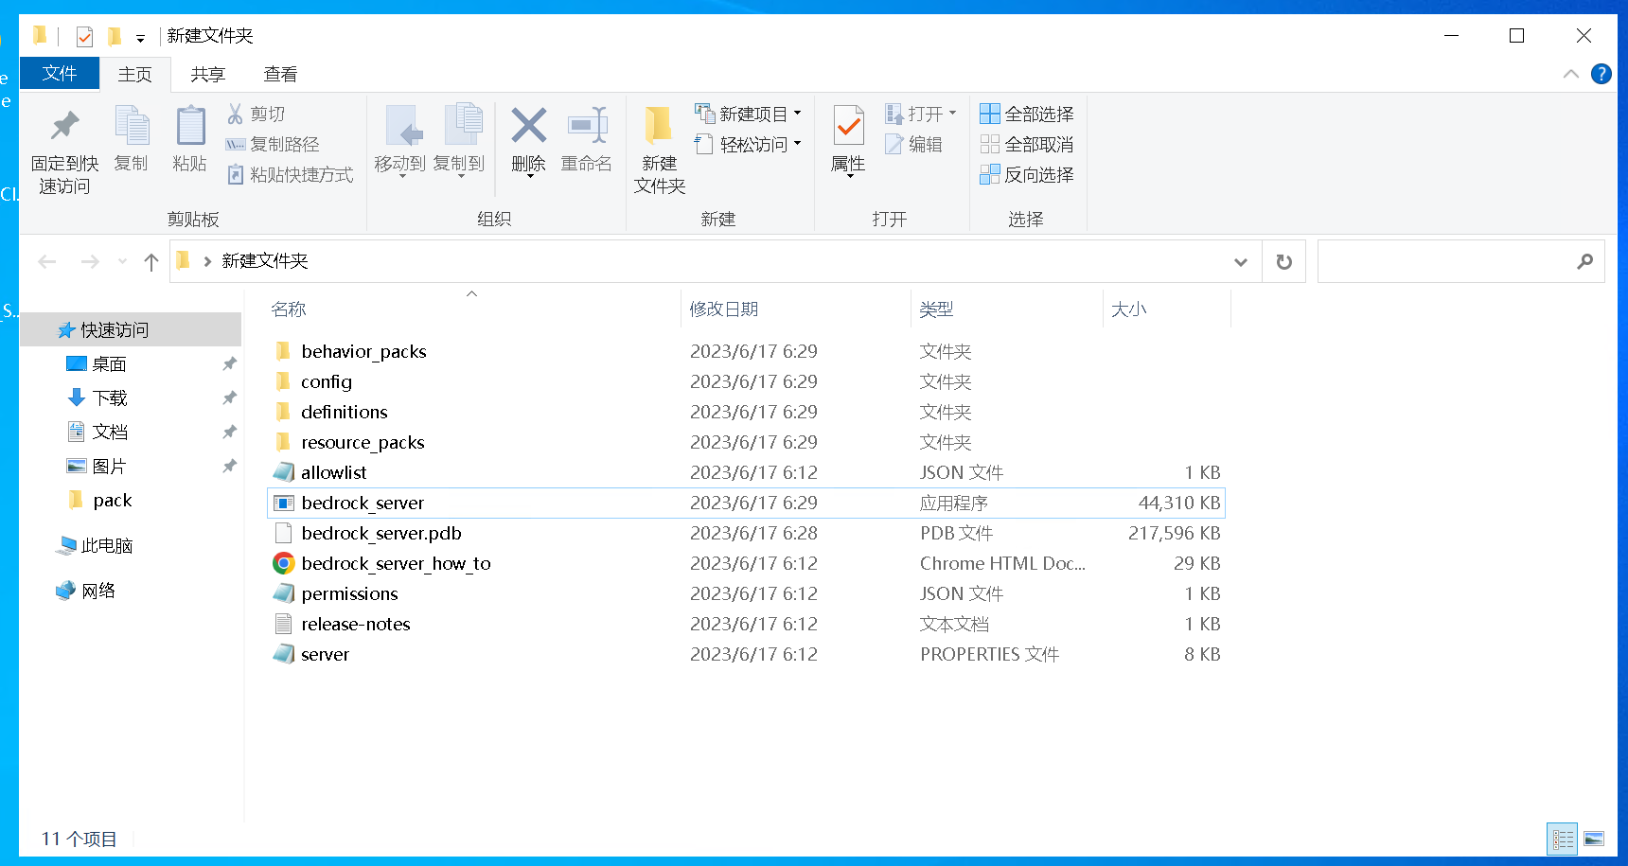This screenshot has height=866, width=1628.
Task: Expand the address bar history dropdown
Action: [1240, 262]
